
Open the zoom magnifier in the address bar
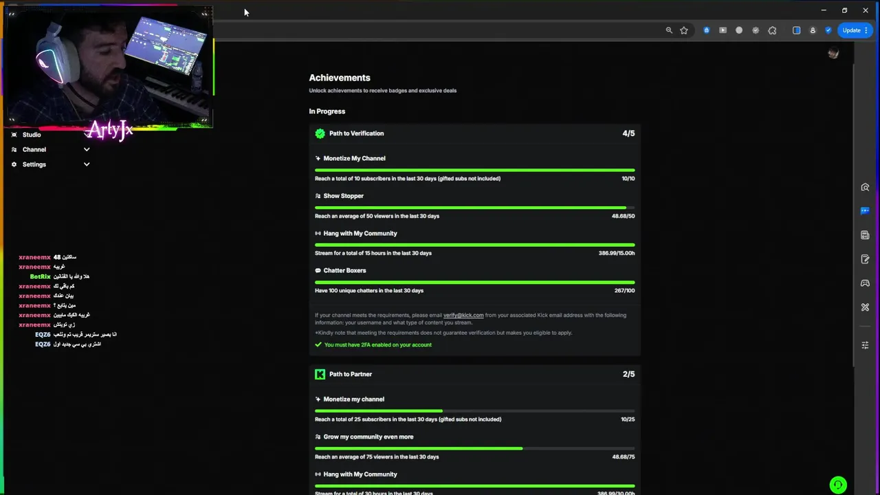(669, 30)
